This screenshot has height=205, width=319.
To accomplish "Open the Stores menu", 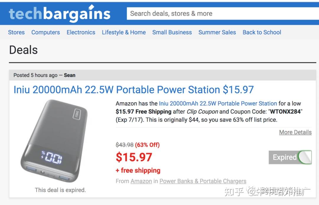I will [16, 33].
